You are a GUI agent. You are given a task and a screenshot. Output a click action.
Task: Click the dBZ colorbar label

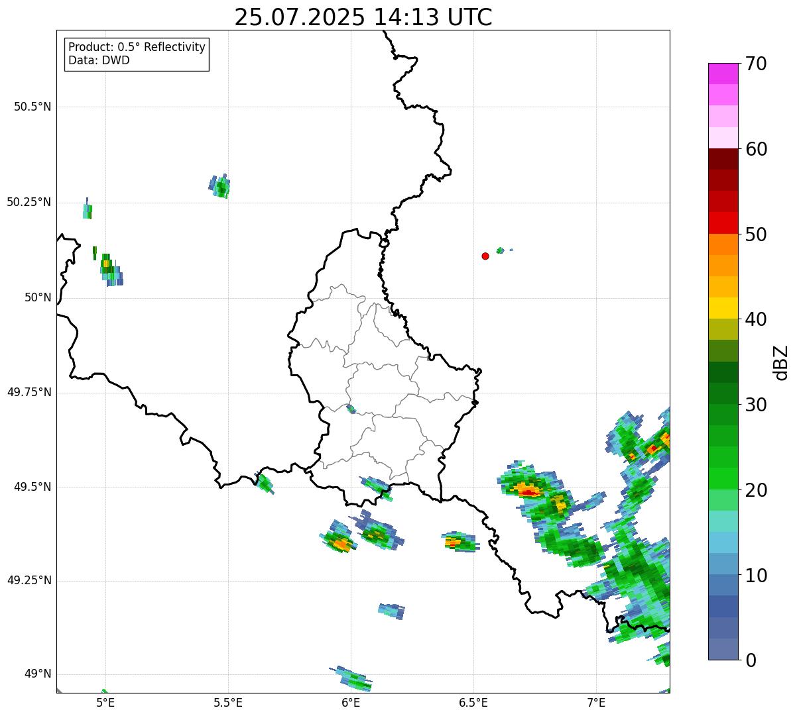coord(780,362)
